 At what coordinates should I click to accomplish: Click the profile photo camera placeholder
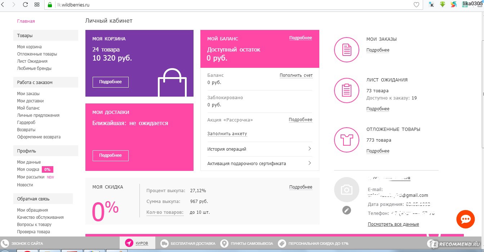[x=346, y=189]
